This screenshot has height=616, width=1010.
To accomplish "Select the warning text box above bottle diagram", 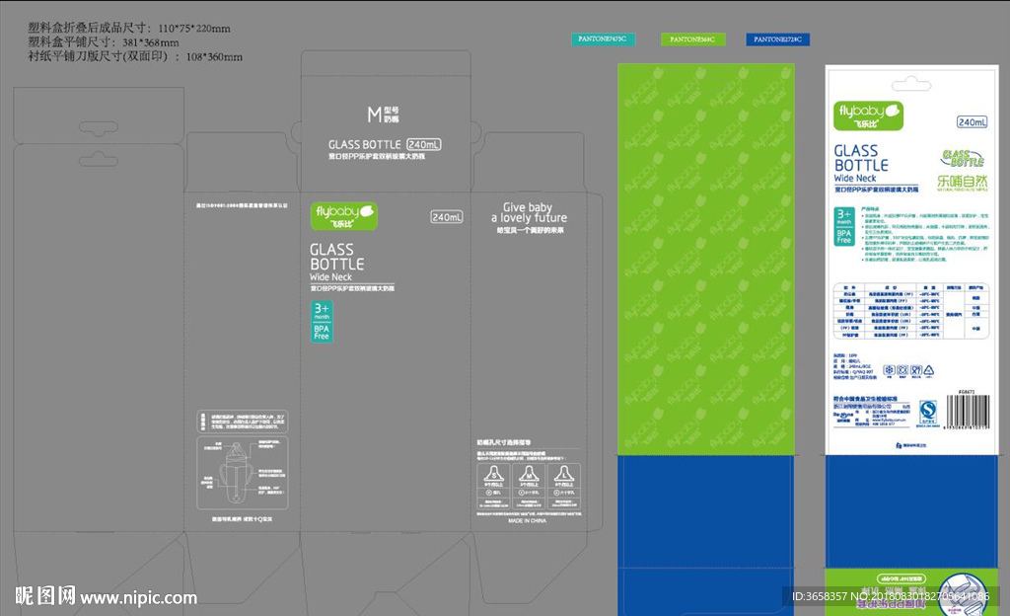I will 243,423.
